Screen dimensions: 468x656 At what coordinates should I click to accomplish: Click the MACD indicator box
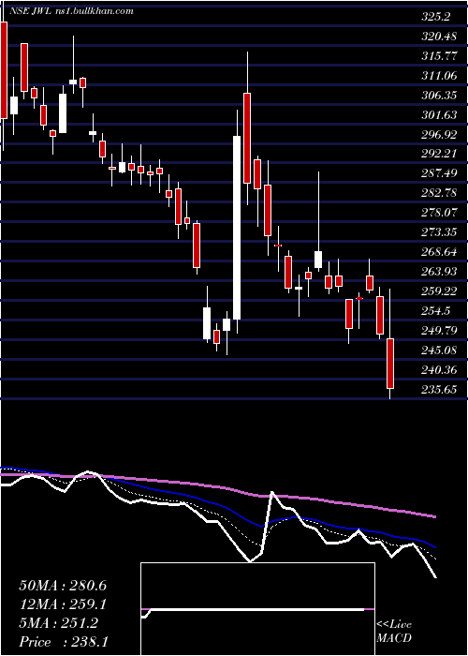257,609
